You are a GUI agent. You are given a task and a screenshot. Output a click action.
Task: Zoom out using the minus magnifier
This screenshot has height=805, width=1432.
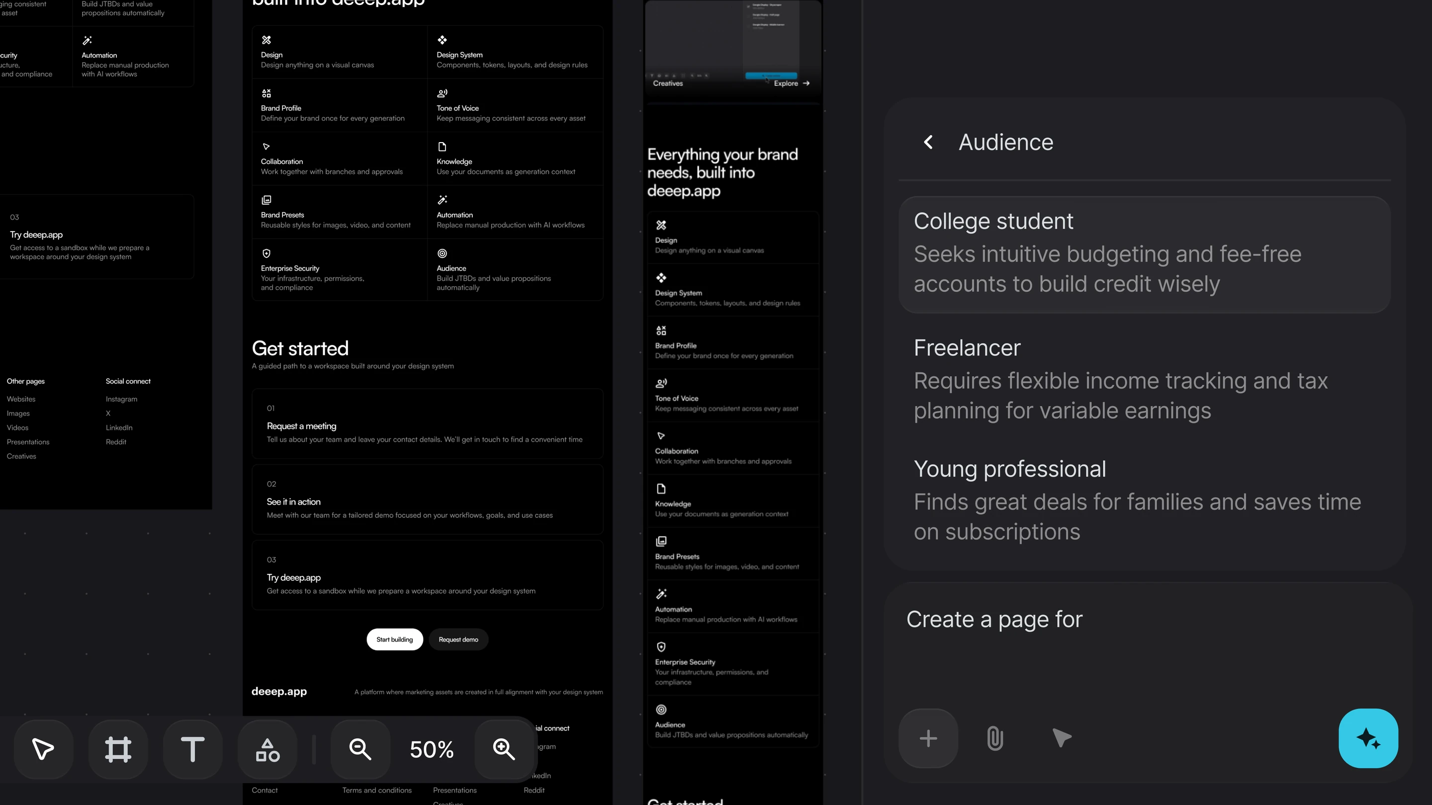360,749
